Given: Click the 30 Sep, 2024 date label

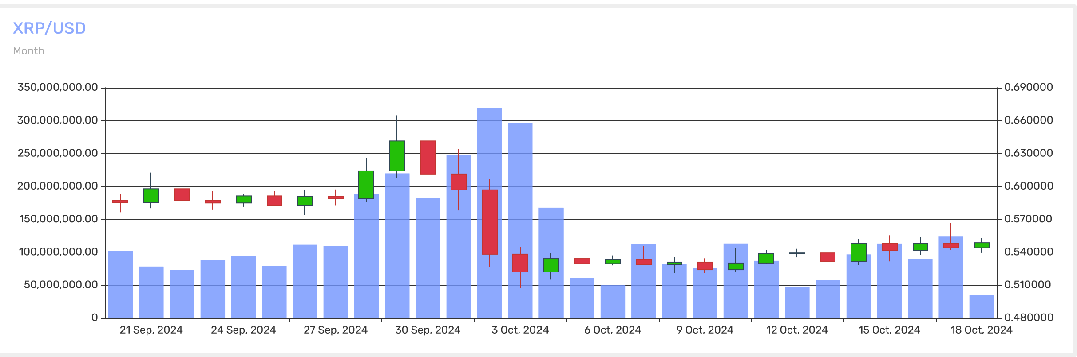Looking at the screenshot, I should (428, 330).
